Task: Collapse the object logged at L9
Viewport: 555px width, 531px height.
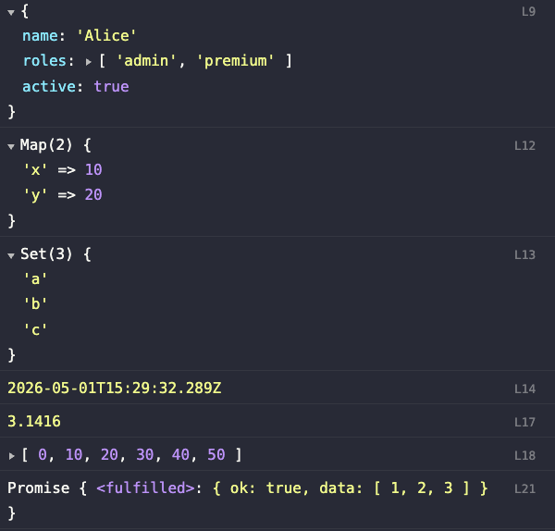Action: point(11,13)
